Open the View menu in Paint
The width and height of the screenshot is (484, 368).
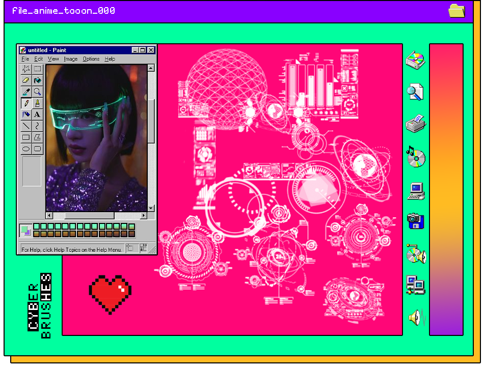click(x=53, y=59)
